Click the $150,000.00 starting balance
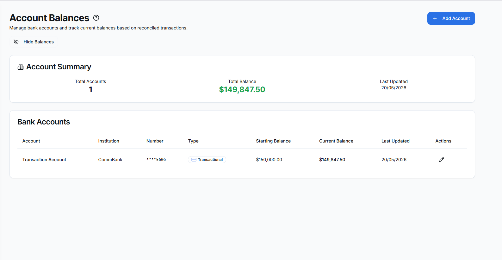Screen dimensions: 502x260 pos(269,160)
